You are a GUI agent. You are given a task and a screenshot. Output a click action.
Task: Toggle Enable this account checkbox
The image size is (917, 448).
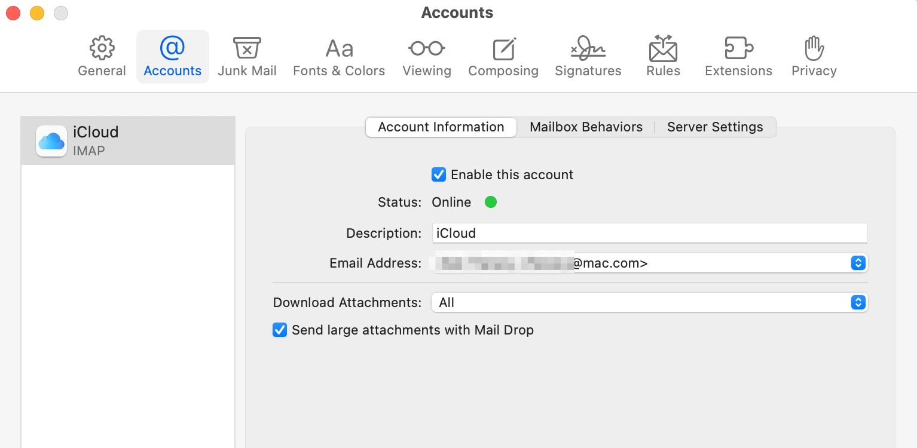pyautogui.click(x=439, y=174)
